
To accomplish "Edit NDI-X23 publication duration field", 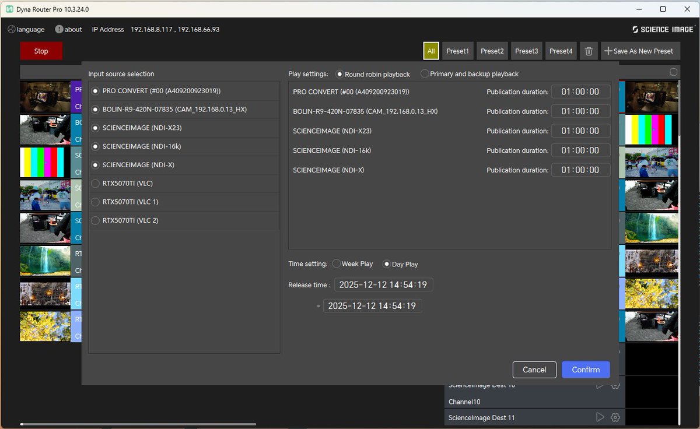I will tap(580, 131).
